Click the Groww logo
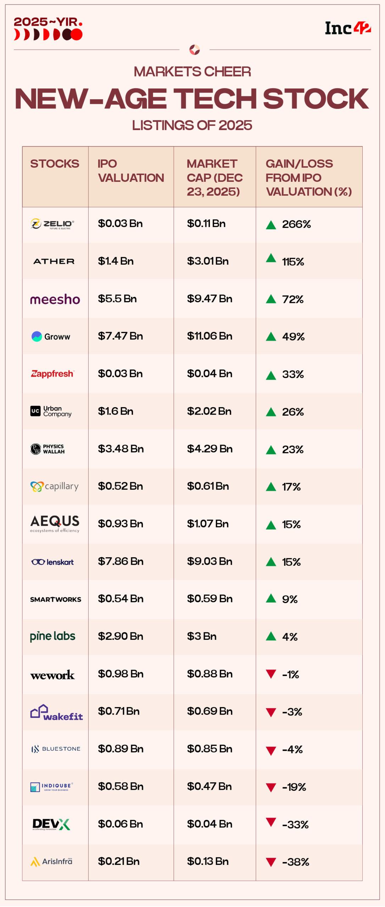Image resolution: width=385 pixels, height=907 pixels. pos(51,337)
